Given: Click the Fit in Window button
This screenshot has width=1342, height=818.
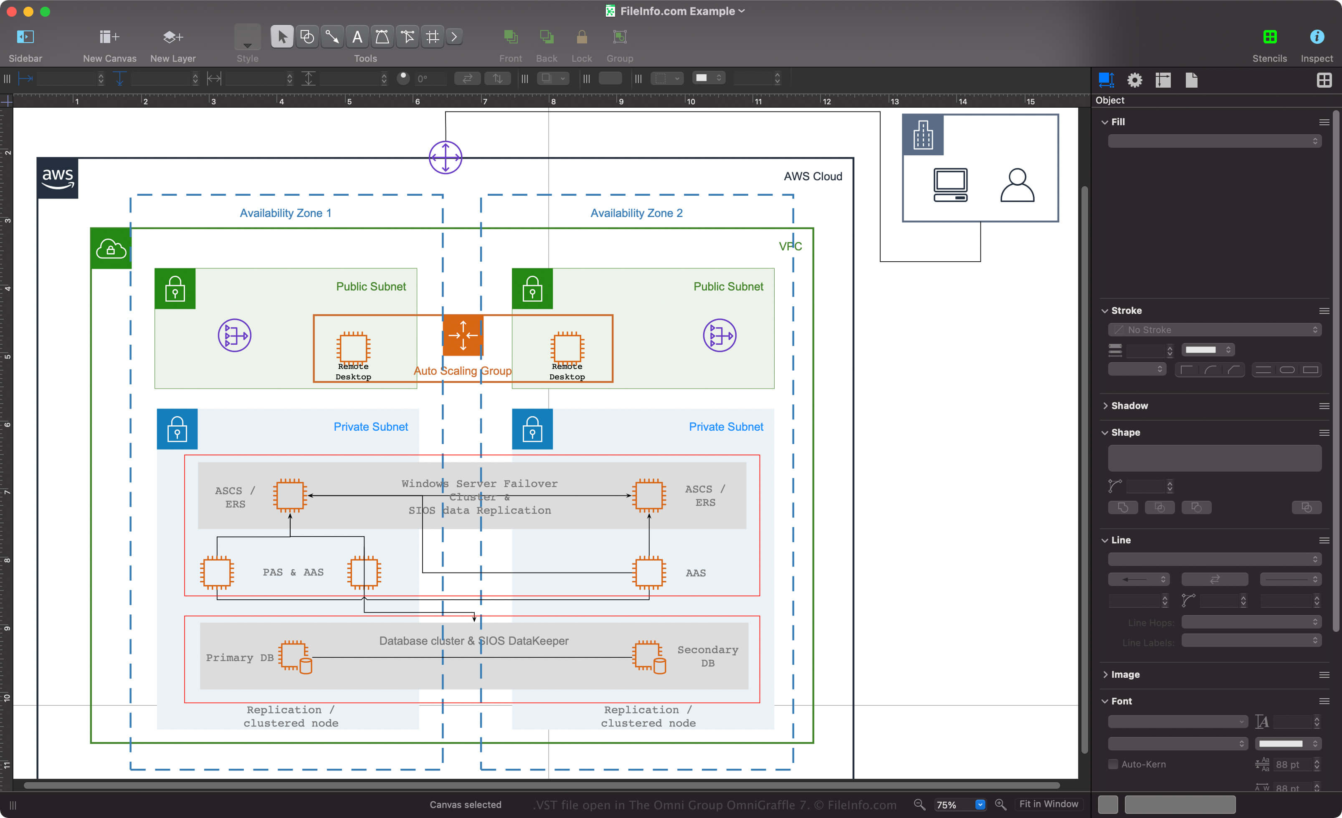Looking at the screenshot, I should 1048,804.
